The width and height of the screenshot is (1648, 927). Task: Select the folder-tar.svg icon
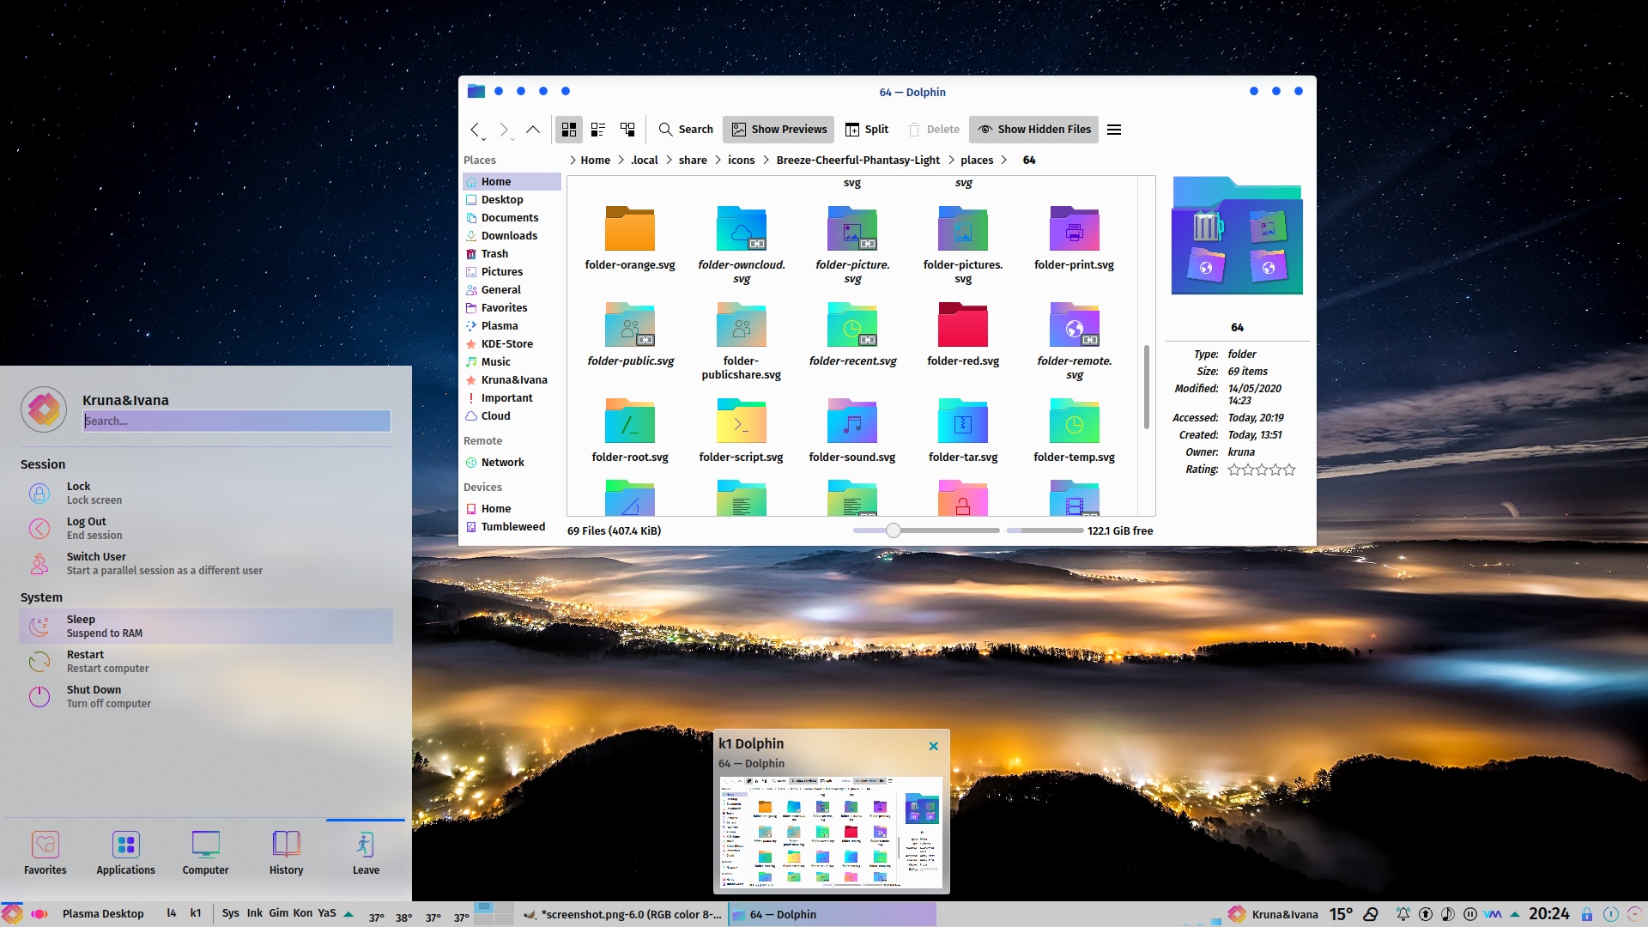click(x=963, y=421)
